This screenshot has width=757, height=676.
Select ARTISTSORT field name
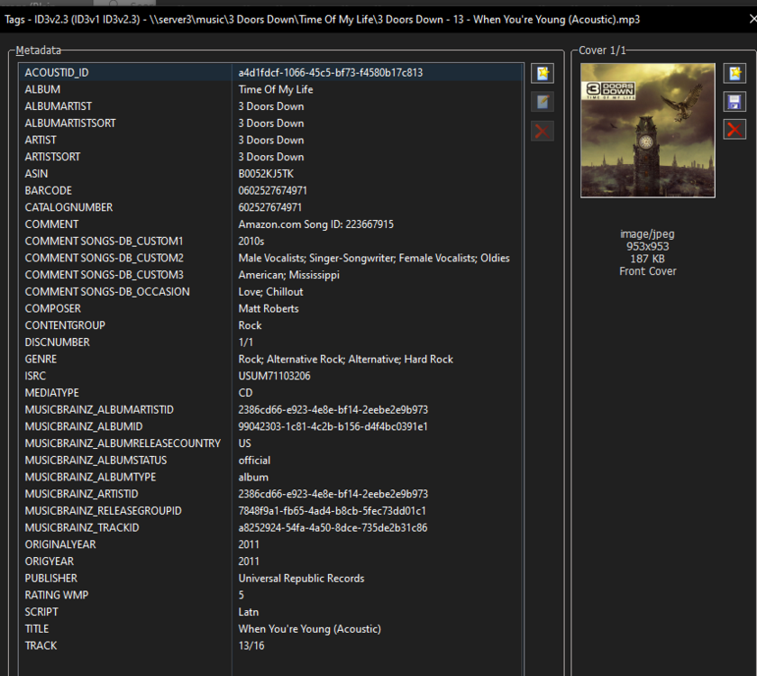pyautogui.click(x=52, y=157)
